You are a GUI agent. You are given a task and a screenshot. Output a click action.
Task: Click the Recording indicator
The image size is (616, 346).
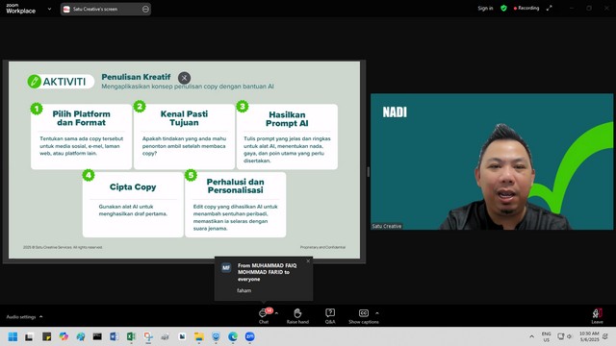click(x=526, y=9)
